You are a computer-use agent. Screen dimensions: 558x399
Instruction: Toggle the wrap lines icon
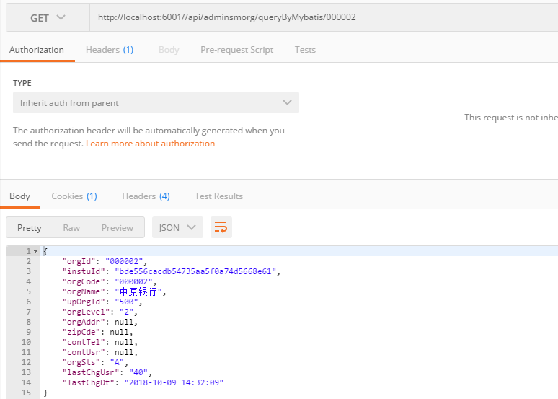tap(221, 227)
